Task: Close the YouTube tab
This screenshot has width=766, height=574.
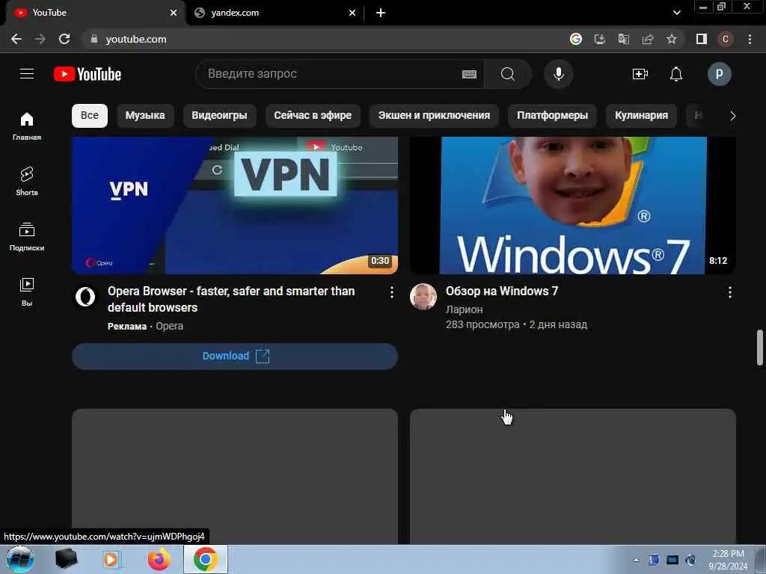Action: 174,13
